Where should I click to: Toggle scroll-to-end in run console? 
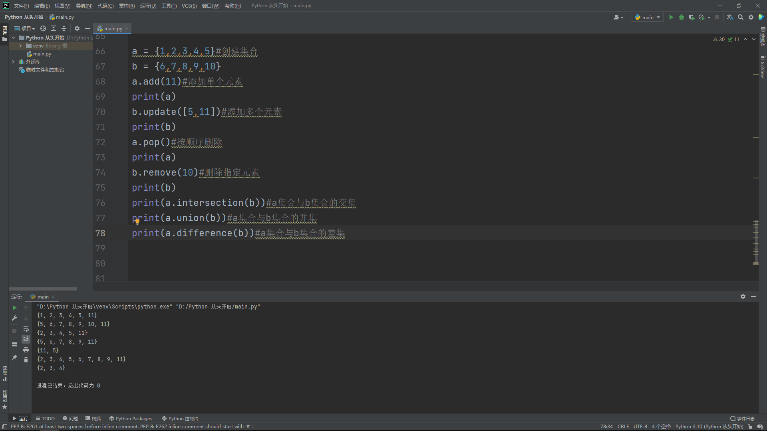point(26,339)
